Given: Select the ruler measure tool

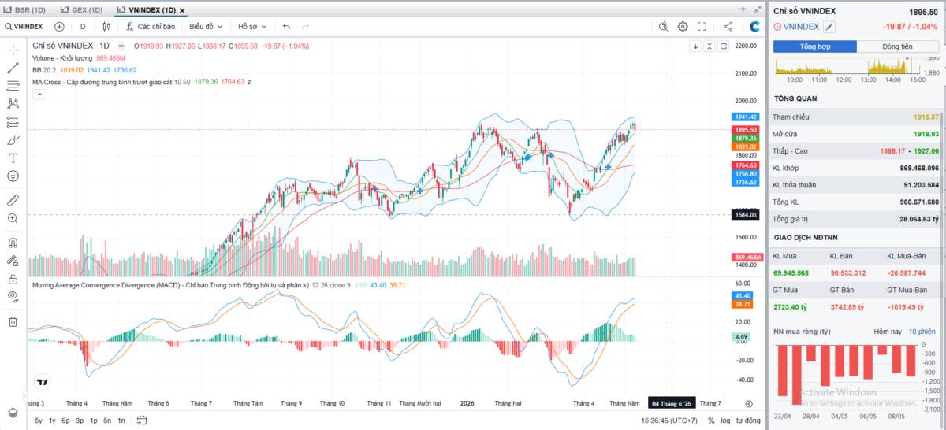Looking at the screenshot, I should (13, 199).
